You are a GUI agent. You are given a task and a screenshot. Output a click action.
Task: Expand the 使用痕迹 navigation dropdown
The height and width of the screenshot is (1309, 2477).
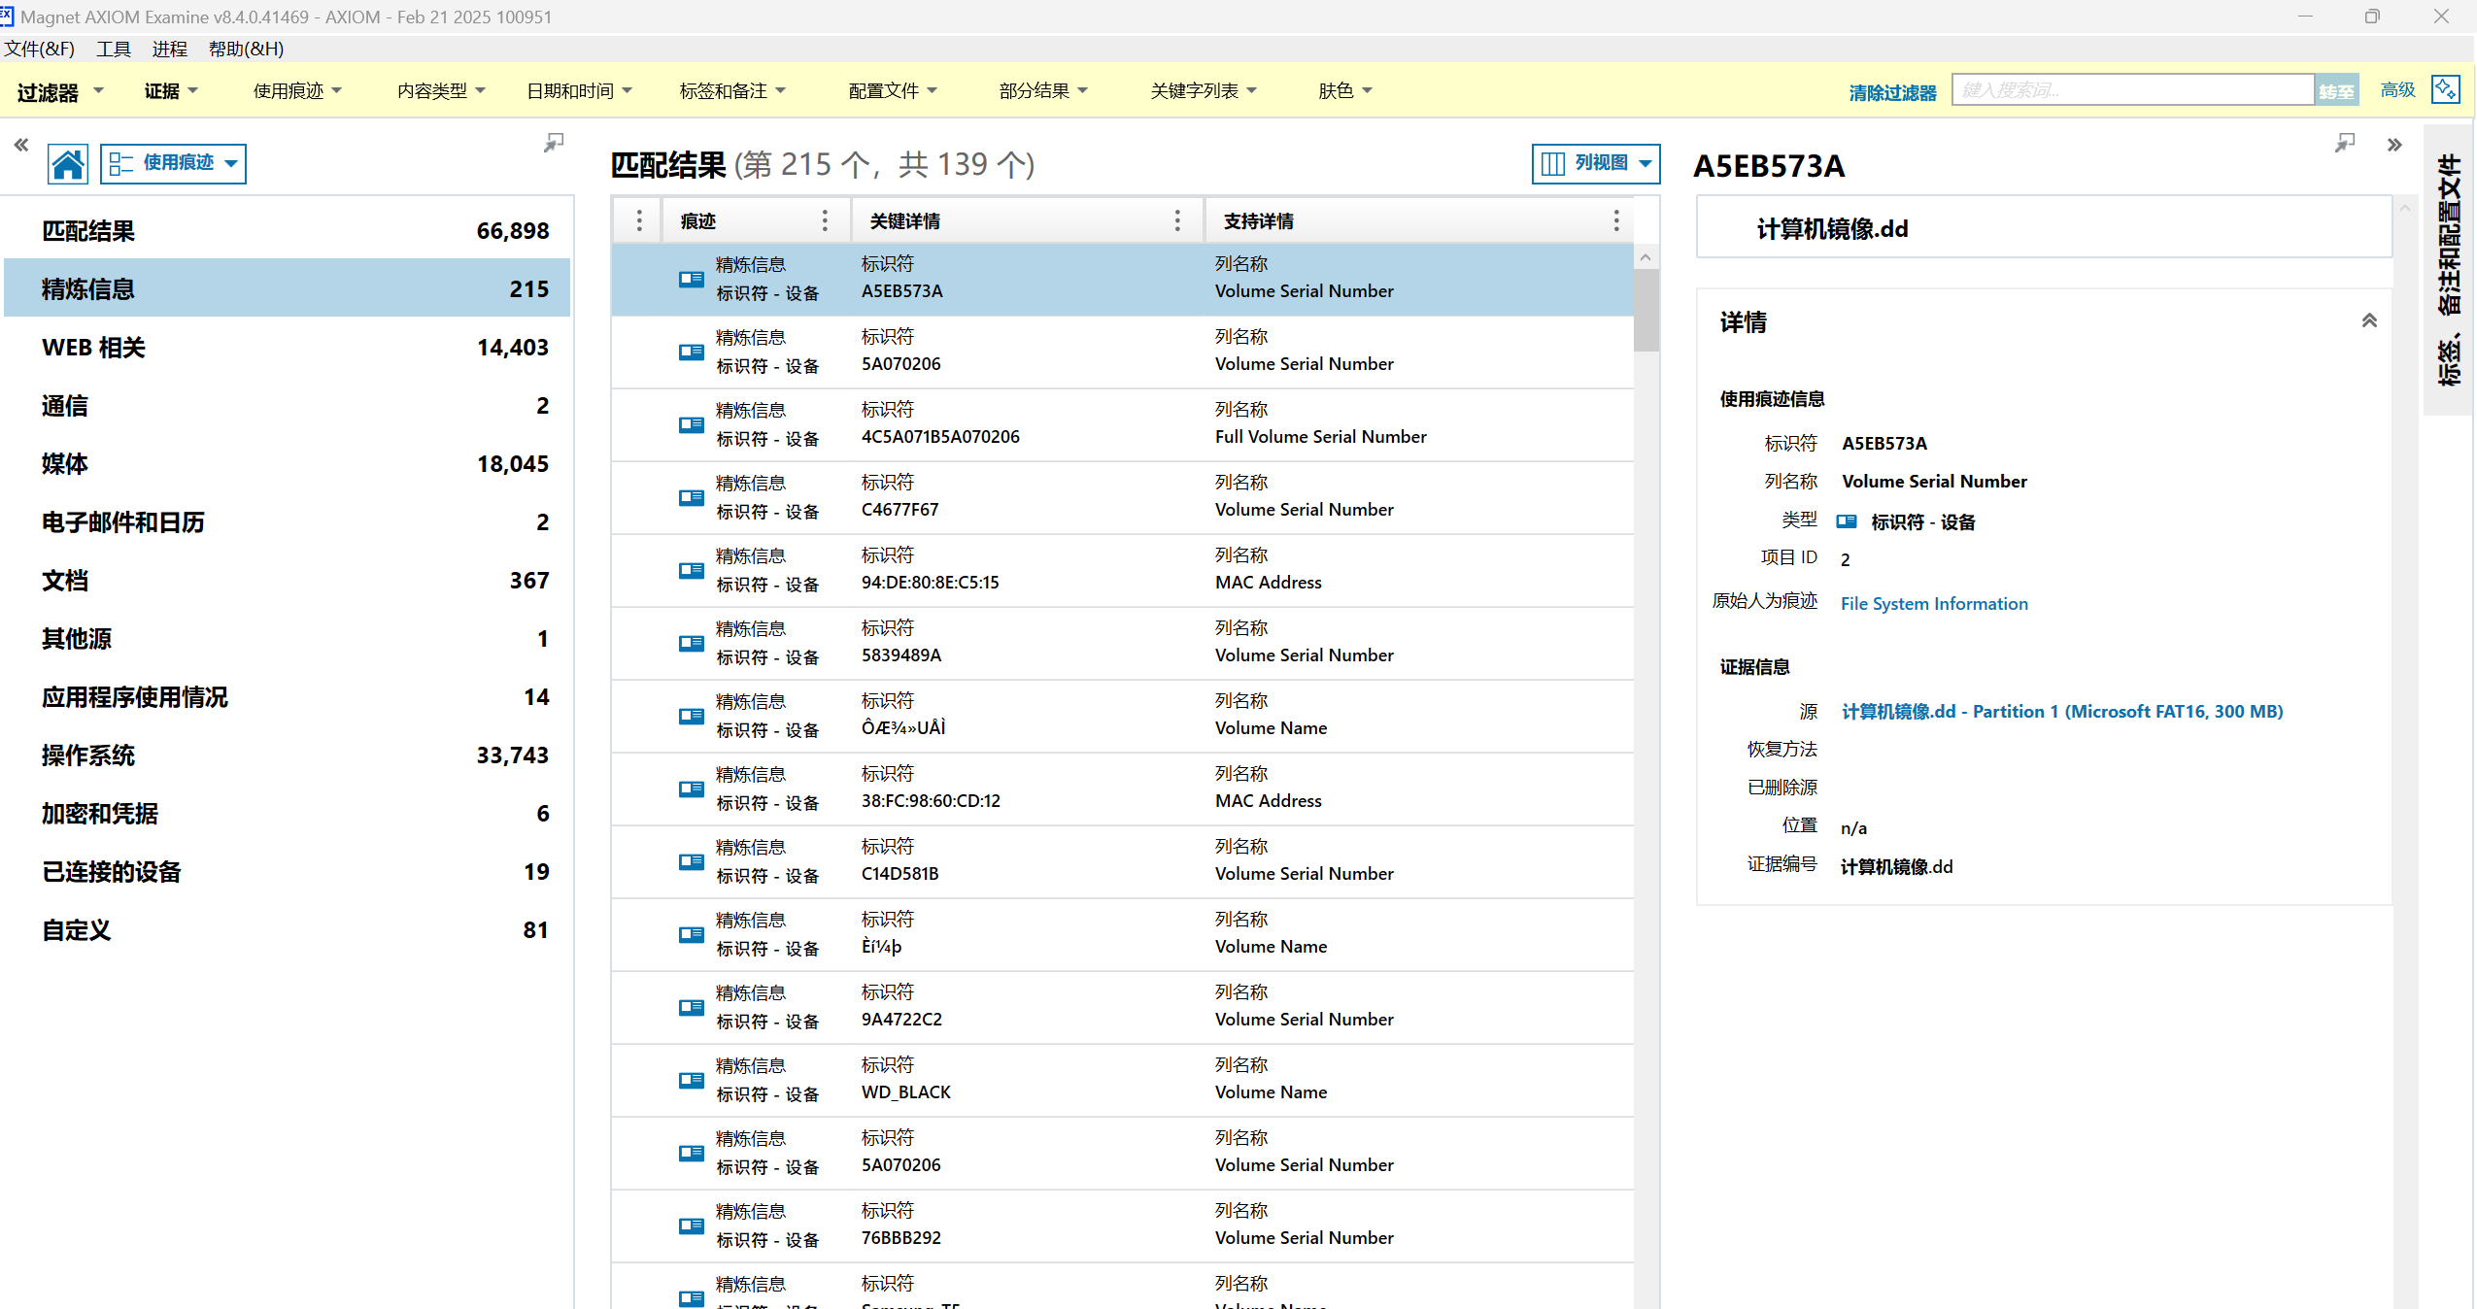pos(174,163)
